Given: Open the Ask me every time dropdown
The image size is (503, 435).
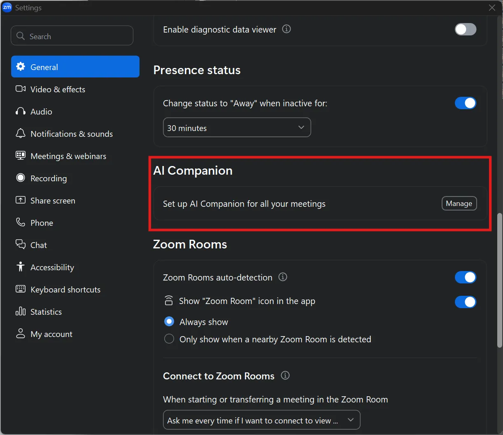Looking at the screenshot, I should tap(262, 420).
